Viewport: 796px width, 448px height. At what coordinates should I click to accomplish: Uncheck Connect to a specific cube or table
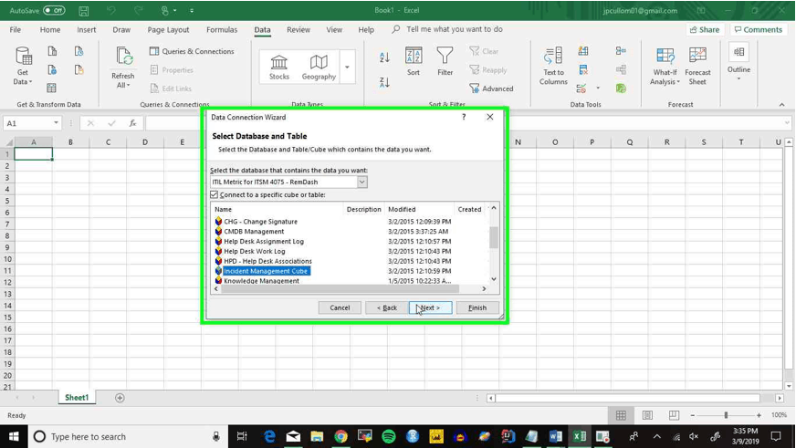pos(215,194)
